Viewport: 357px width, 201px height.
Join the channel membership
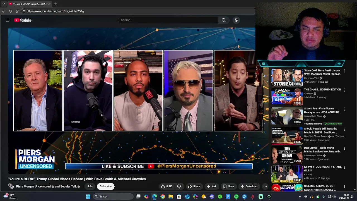(90, 186)
